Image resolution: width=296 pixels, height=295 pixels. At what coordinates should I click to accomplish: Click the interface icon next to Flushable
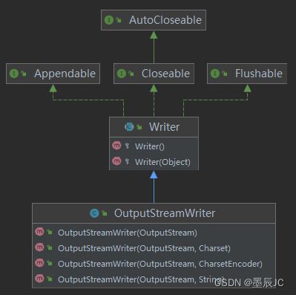click(x=215, y=74)
